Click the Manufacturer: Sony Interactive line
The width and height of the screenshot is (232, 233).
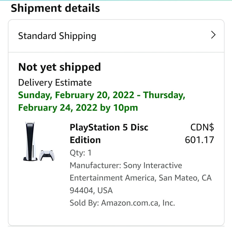[x=126, y=165]
